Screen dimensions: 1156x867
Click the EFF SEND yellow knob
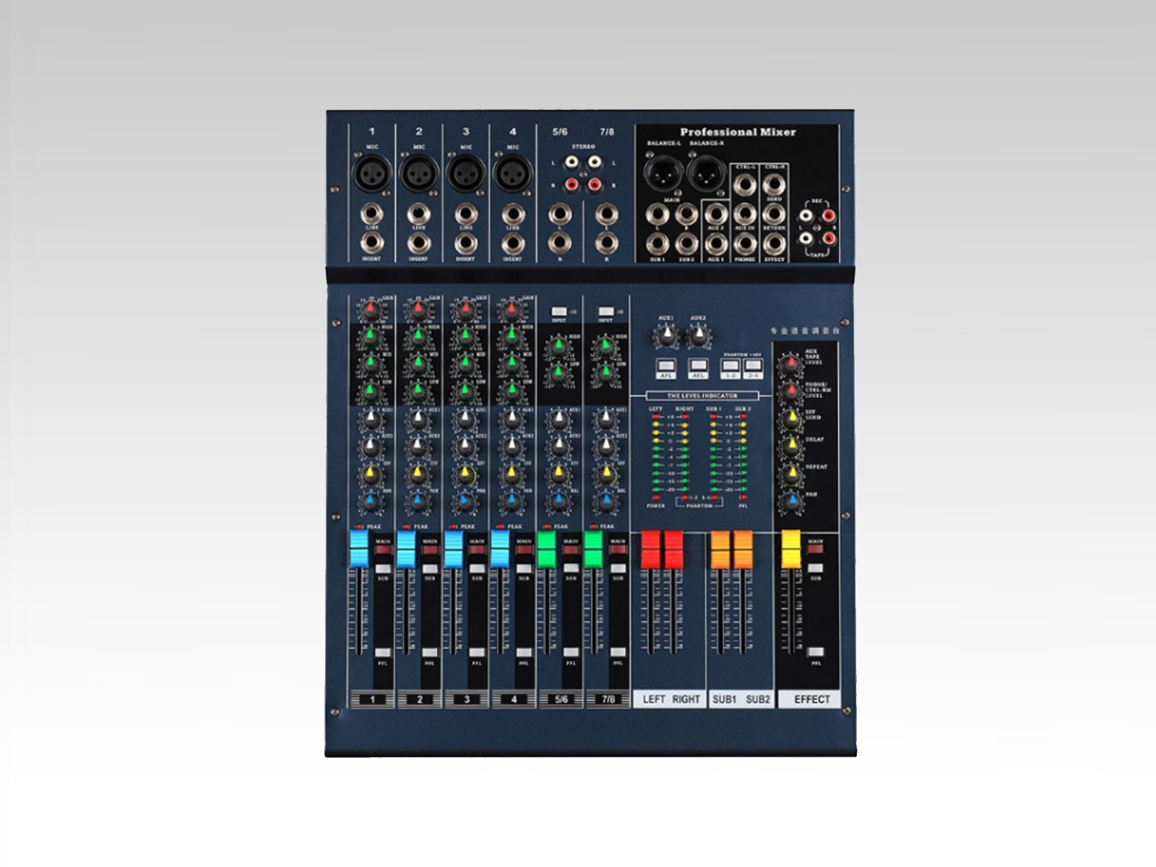pos(791,420)
